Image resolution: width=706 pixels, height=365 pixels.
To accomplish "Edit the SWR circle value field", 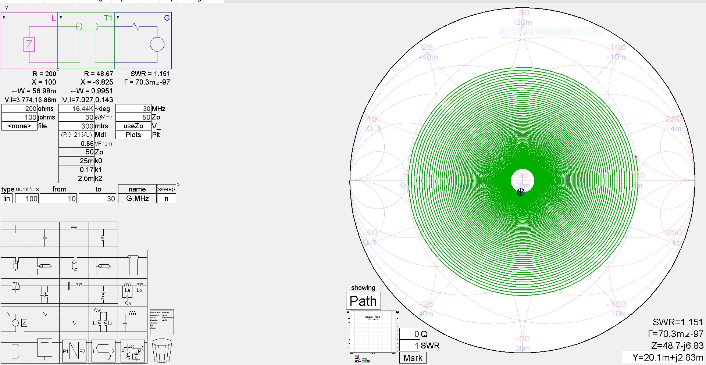I will click(x=410, y=346).
